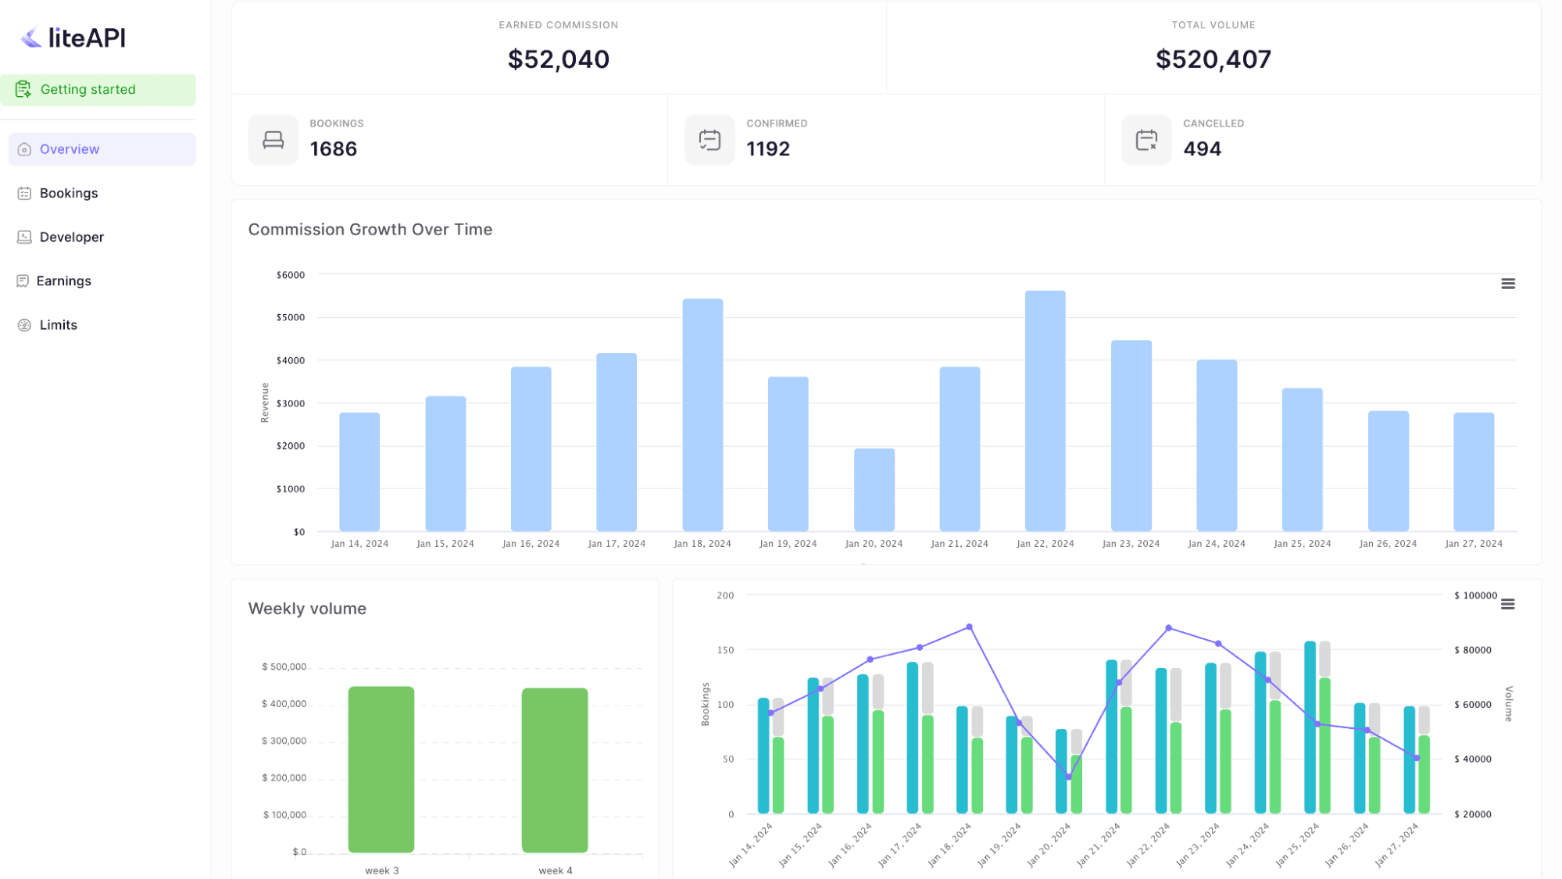The height and width of the screenshot is (879, 1562).
Task: Click the Total Volume $520,407 figure
Action: (1213, 59)
